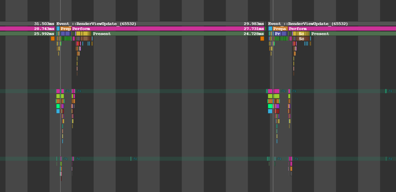Select the blue "Pr" block
Image resolution: width=396 pixels, height=192 pixels.
pos(277,34)
